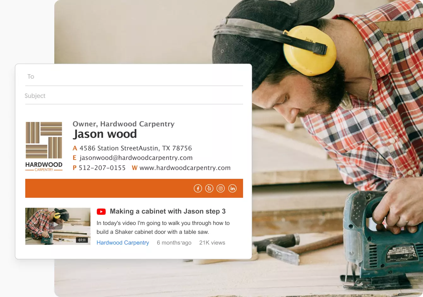
Task: Open the Hardwood Carpentry channel link
Action: tap(123, 242)
